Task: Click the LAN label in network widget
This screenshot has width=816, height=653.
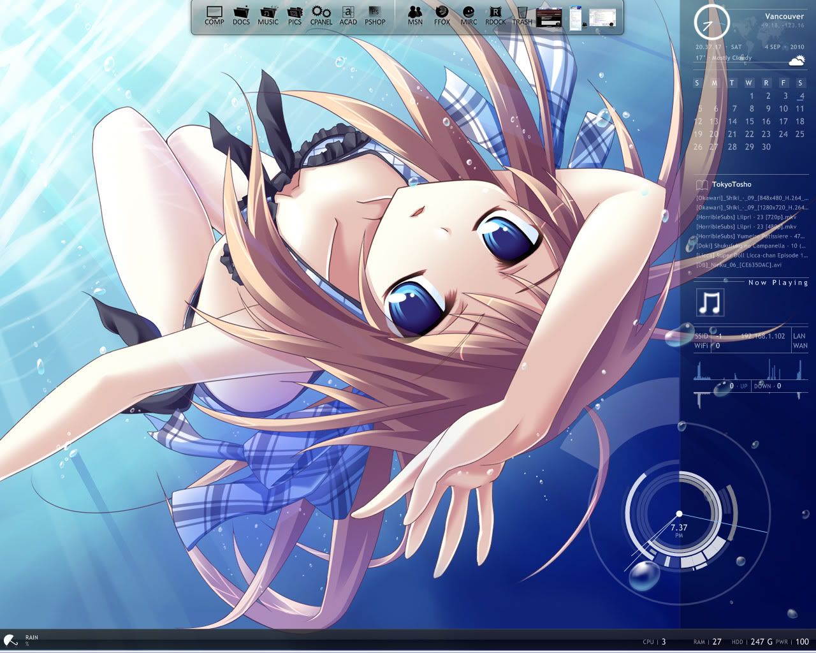Action: pos(799,335)
